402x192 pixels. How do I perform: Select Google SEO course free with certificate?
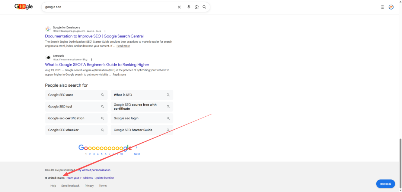pos(142,107)
